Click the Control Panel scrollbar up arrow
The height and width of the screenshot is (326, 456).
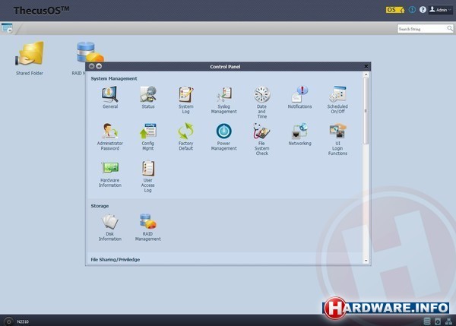click(366, 74)
